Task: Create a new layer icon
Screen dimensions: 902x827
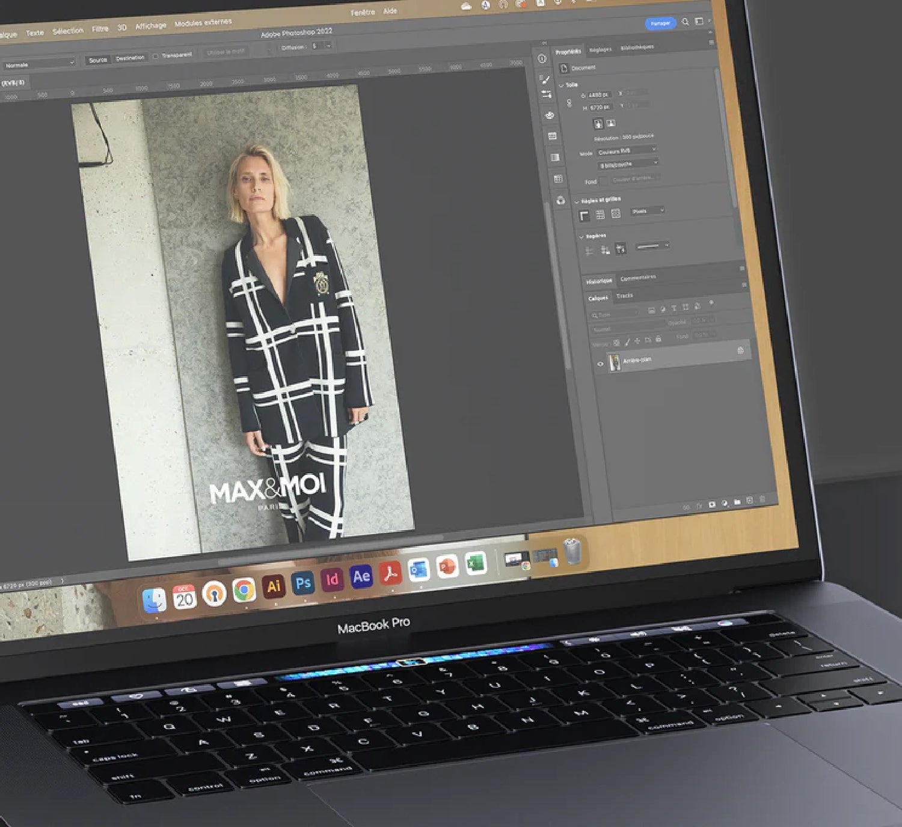Action: click(x=749, y=500)
